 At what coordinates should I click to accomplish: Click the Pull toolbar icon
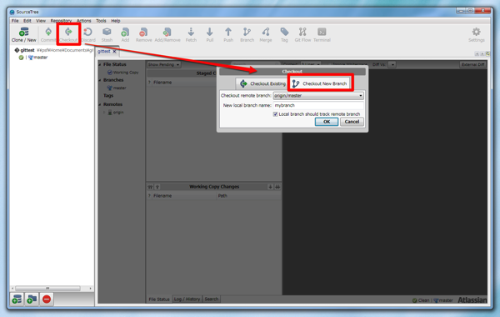coord(209,34)
